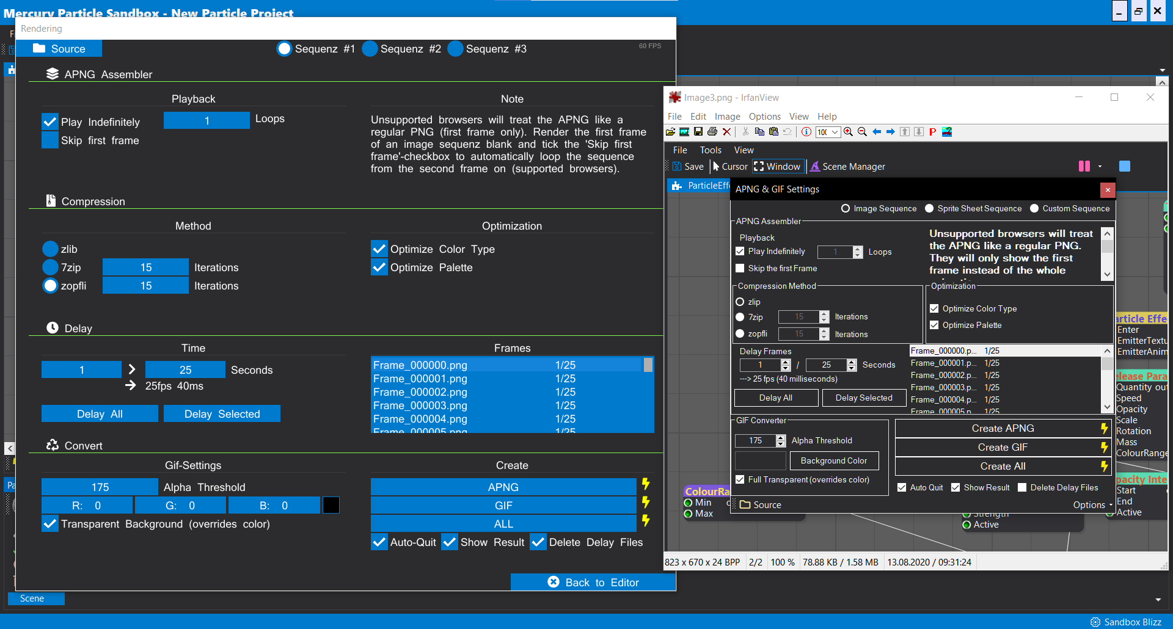This screenshot has width=1173, height=629.
Task: Select the zlib compression radio button
Action: click(50, 249)
